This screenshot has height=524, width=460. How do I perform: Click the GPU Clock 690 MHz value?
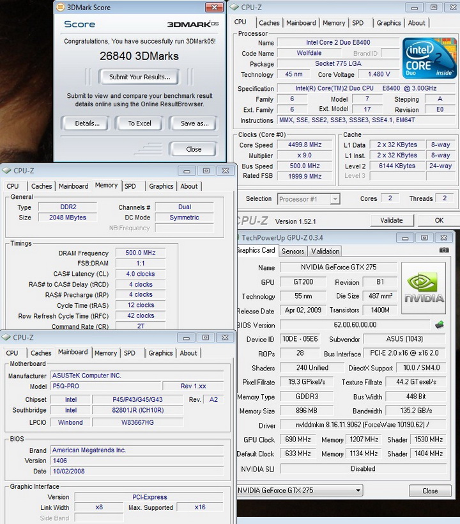pyautogui.click(x=298, y=440)
